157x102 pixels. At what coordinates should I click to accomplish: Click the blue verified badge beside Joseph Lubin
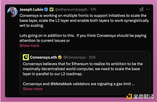(x=46, y=10)
